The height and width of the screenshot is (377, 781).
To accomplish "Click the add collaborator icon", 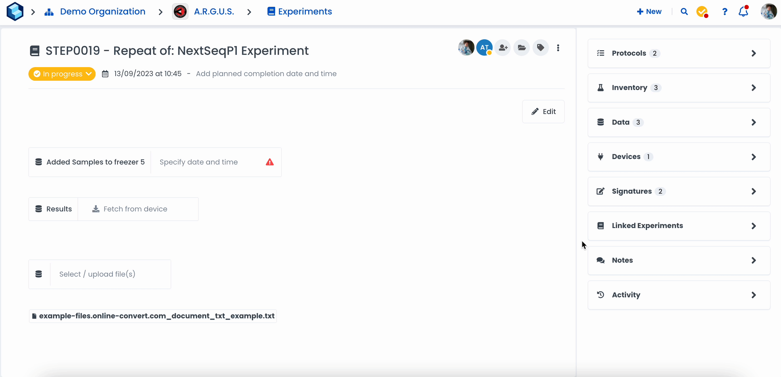I will coord(503,48).
